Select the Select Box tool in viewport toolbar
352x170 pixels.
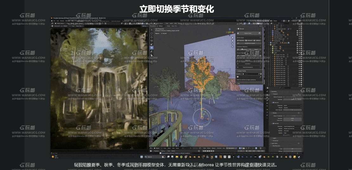(x=152, y=29)
